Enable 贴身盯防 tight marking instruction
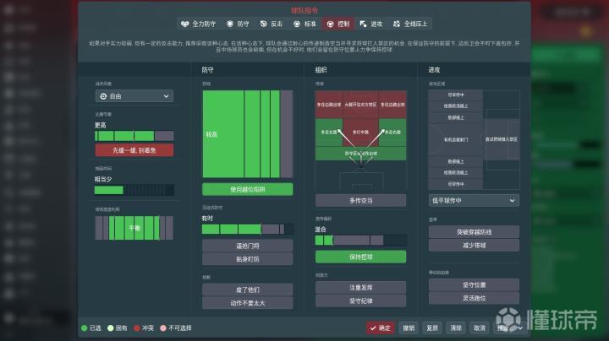The image size is (609, 341). [247, 259]
